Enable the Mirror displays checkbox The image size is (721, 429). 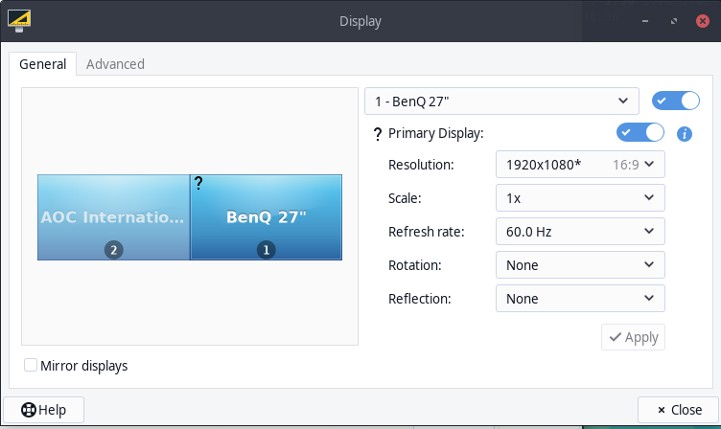31,365
